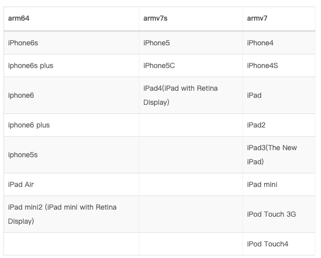This screenshot has width=321, height=258.
Task: Click the iPad mini cell in armv7 column
Action: (279, 184)
